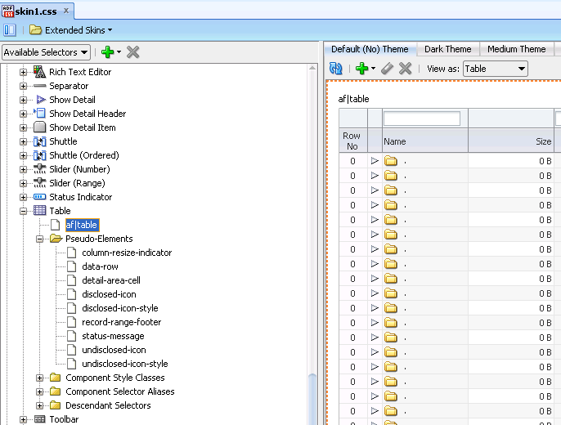561x425 pixels.
Task: Toggle the selector tree panel layout icon
Action: click(x=10, y=30)
